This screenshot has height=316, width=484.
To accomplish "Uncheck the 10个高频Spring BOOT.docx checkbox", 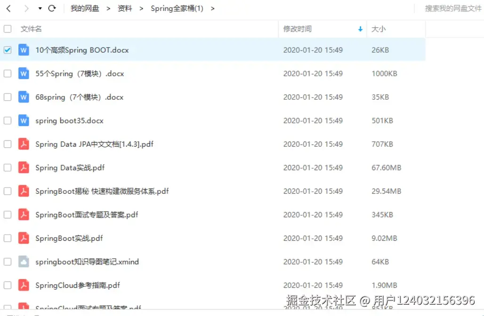I will coord(7,49).
